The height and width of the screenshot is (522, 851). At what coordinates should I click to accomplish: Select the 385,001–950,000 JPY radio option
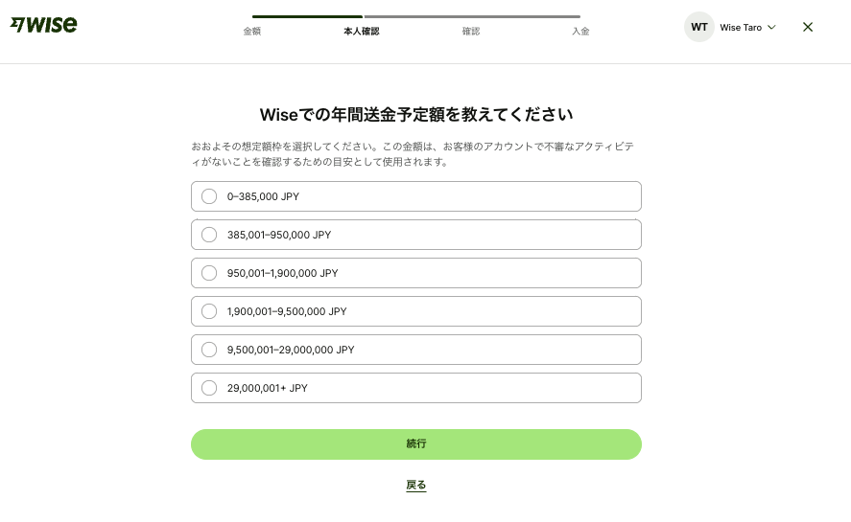tap(209, 235)
